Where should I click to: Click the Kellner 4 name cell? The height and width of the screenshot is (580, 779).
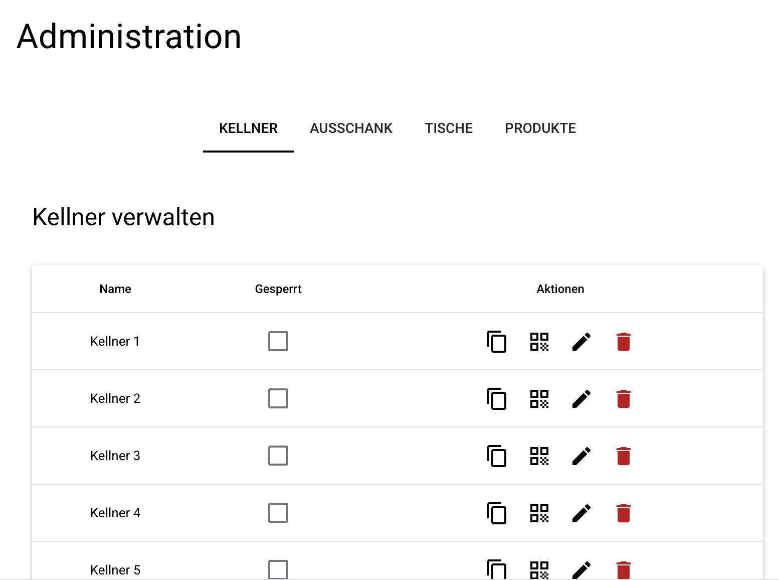115,513
